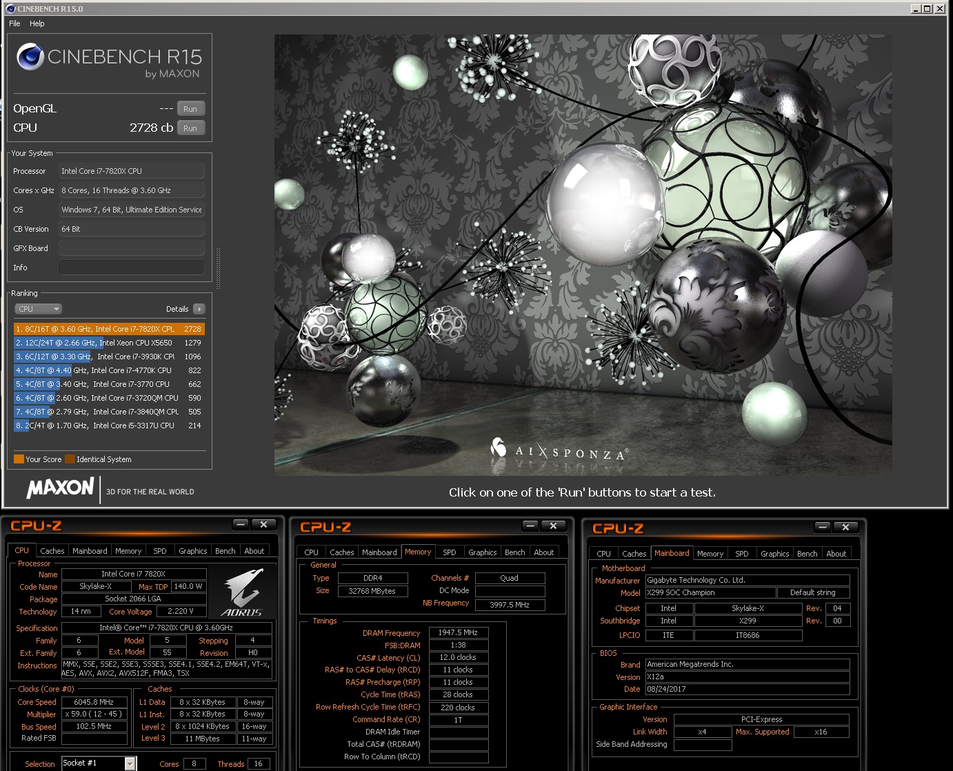Viewport: 953px width, 771px height.
Task: Click the Your Score orange color swatch
Action: 19,459
